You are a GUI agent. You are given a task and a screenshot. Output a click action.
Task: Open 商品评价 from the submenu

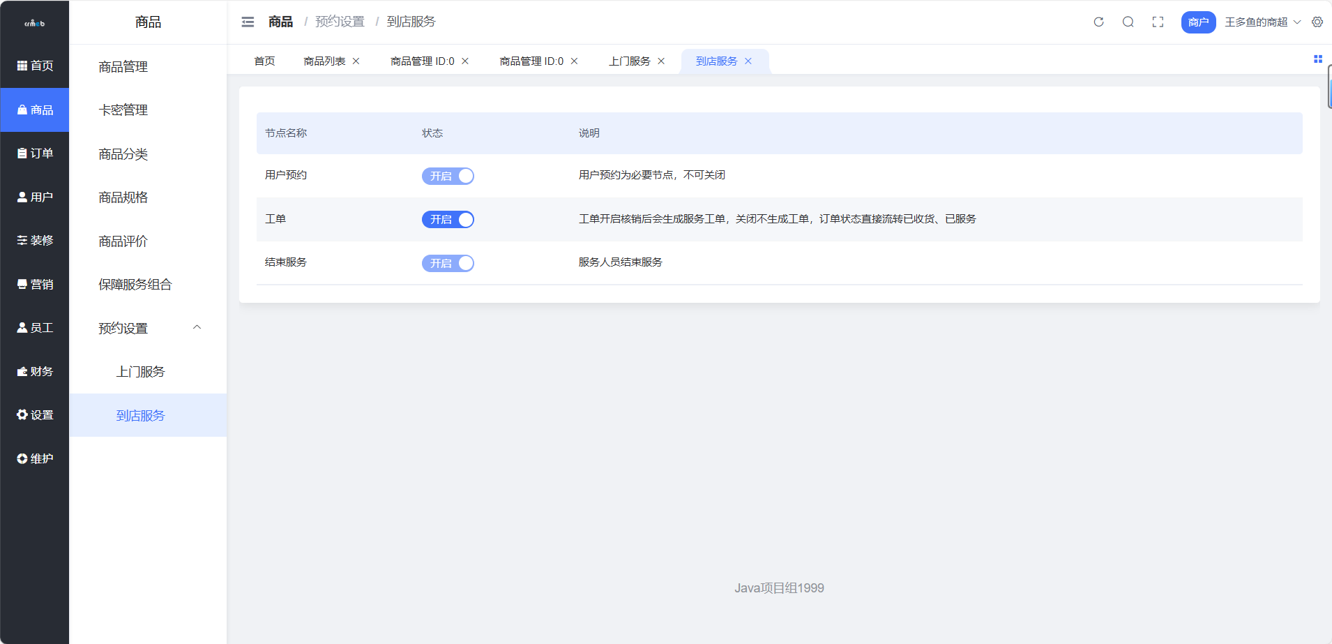pos(123,240)
